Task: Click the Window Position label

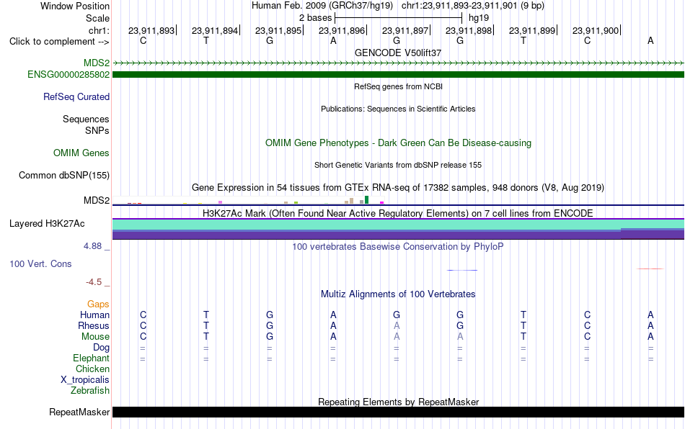Action: click(75, 6)
